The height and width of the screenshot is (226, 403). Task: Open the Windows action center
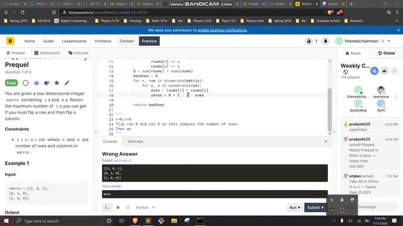pyautogui.click(x=394, y=220)
